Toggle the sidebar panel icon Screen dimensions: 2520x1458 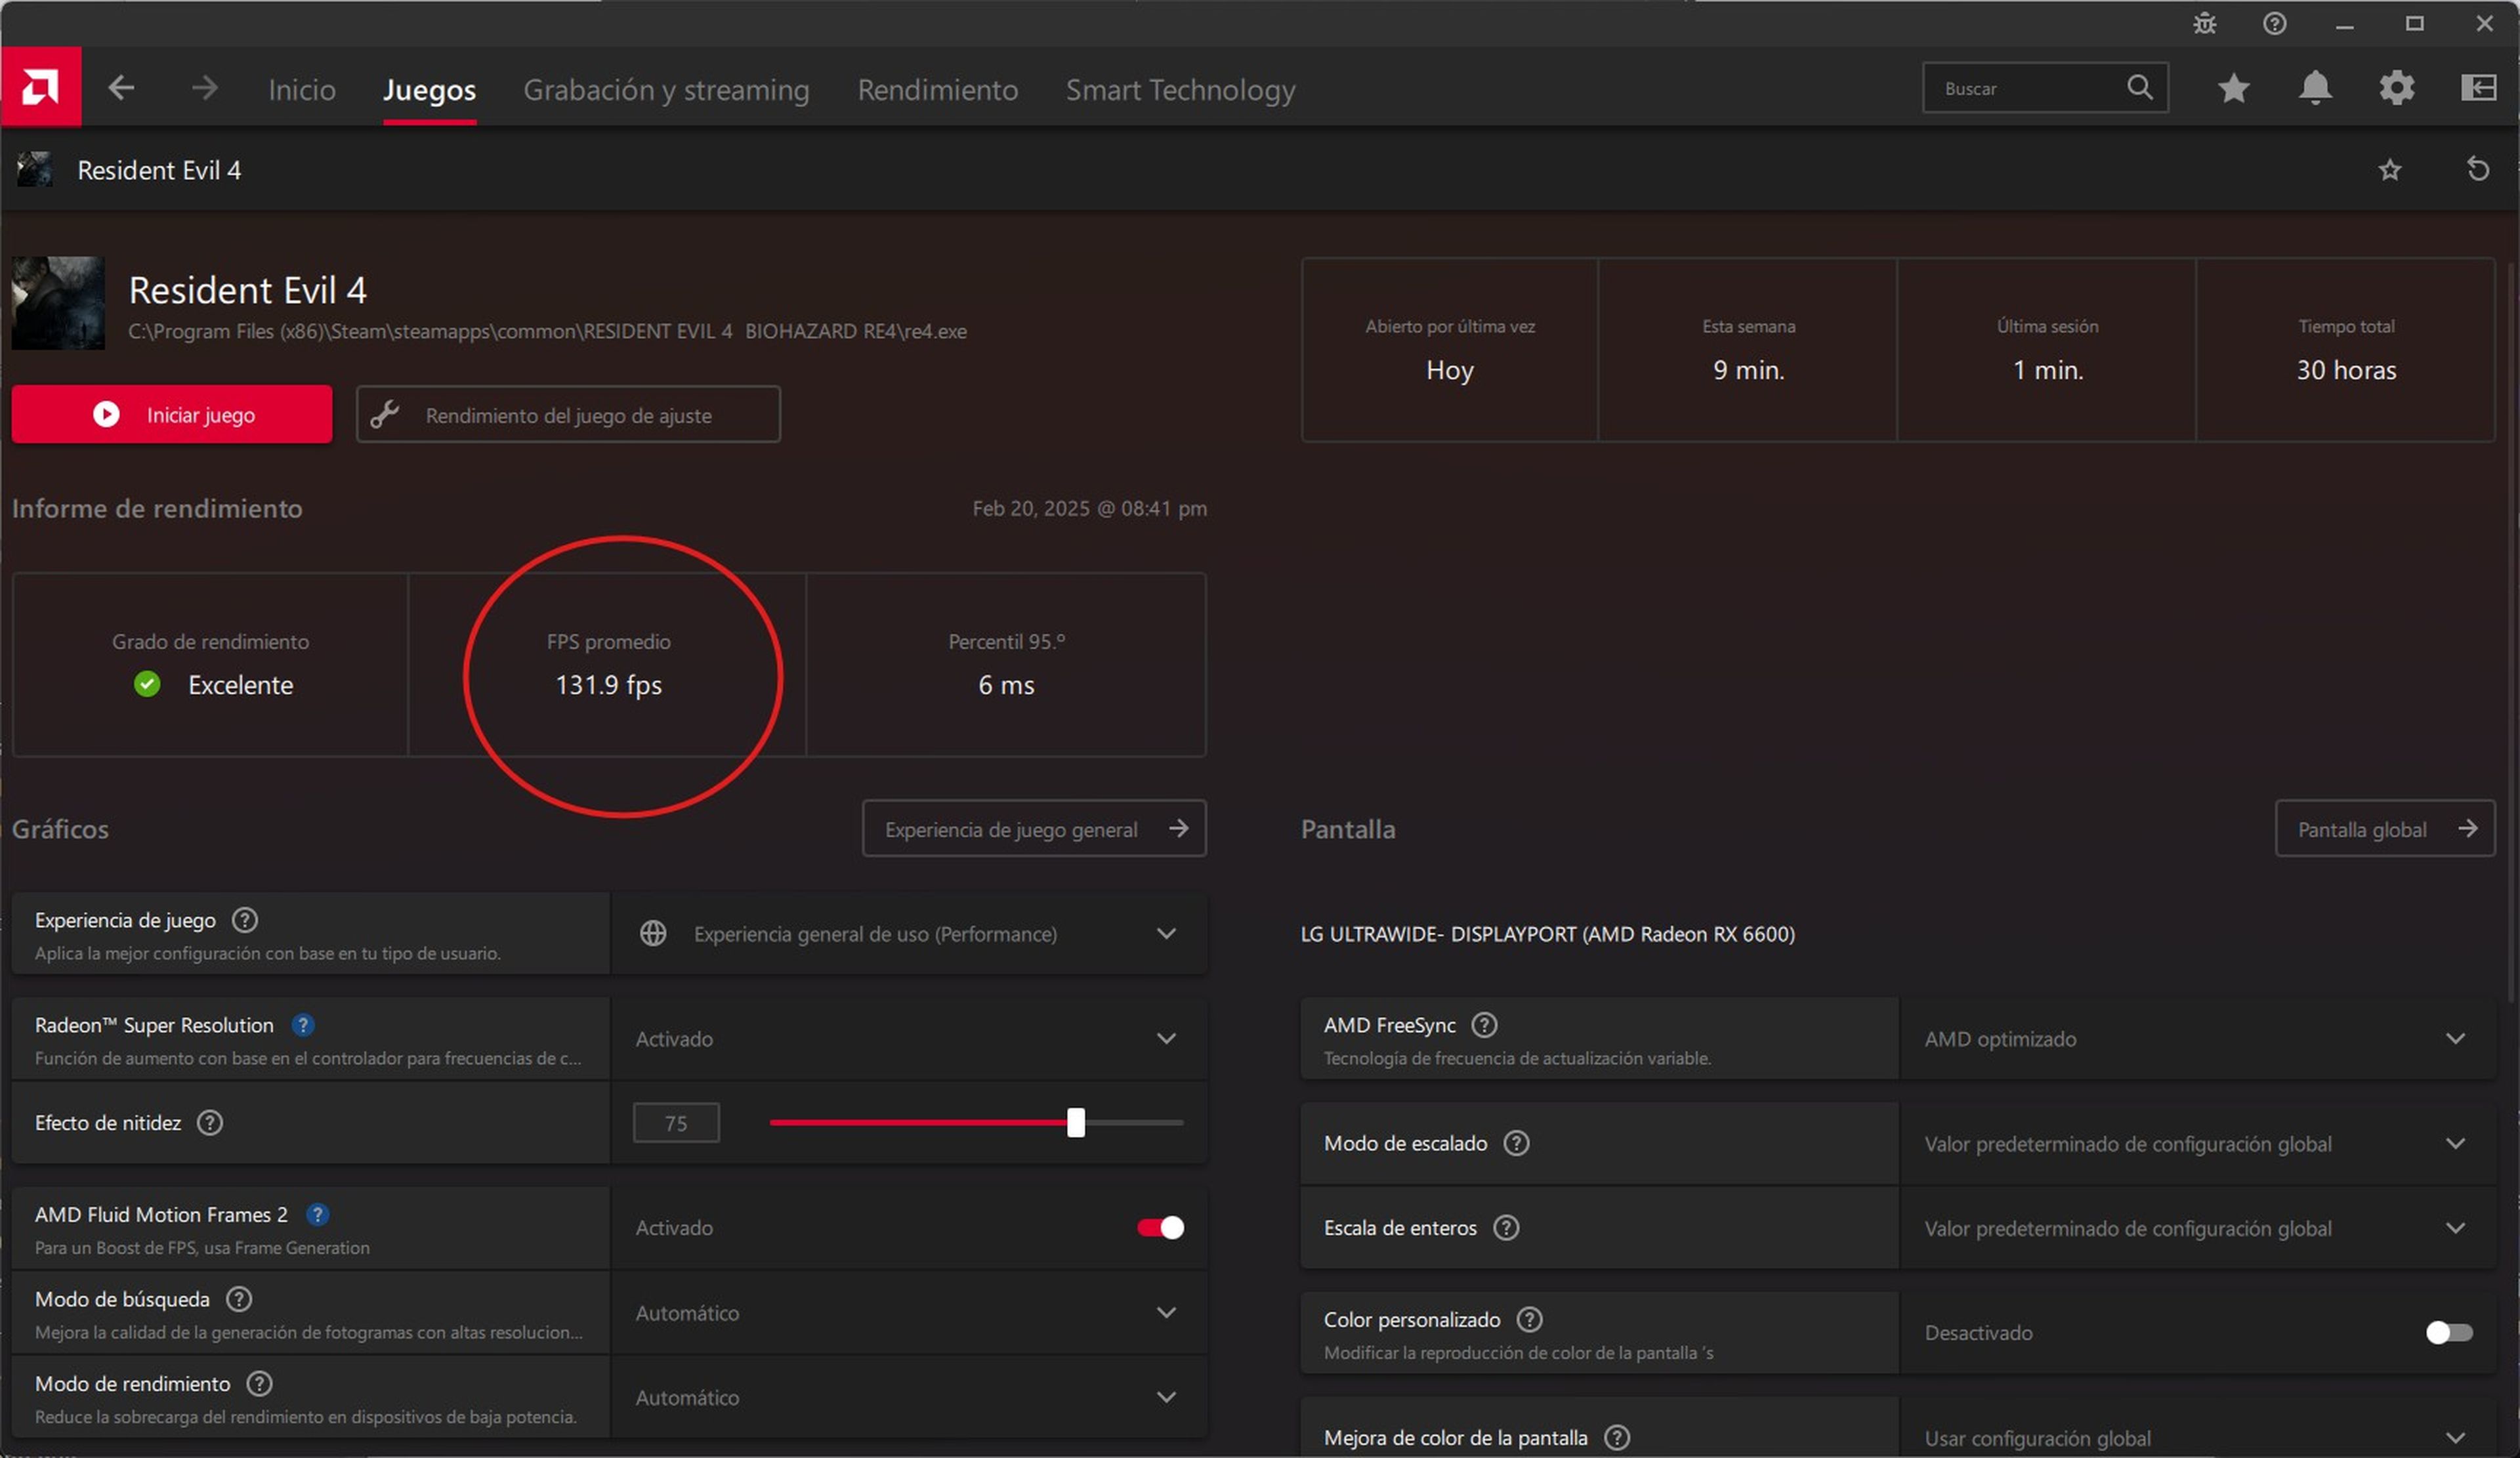click(2479, 88)
